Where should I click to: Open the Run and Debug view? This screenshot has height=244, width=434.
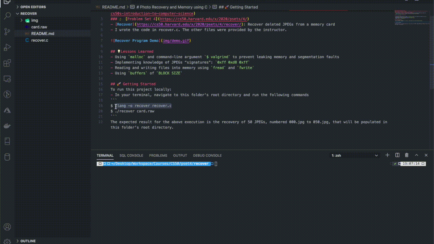[x=7, y=47]
